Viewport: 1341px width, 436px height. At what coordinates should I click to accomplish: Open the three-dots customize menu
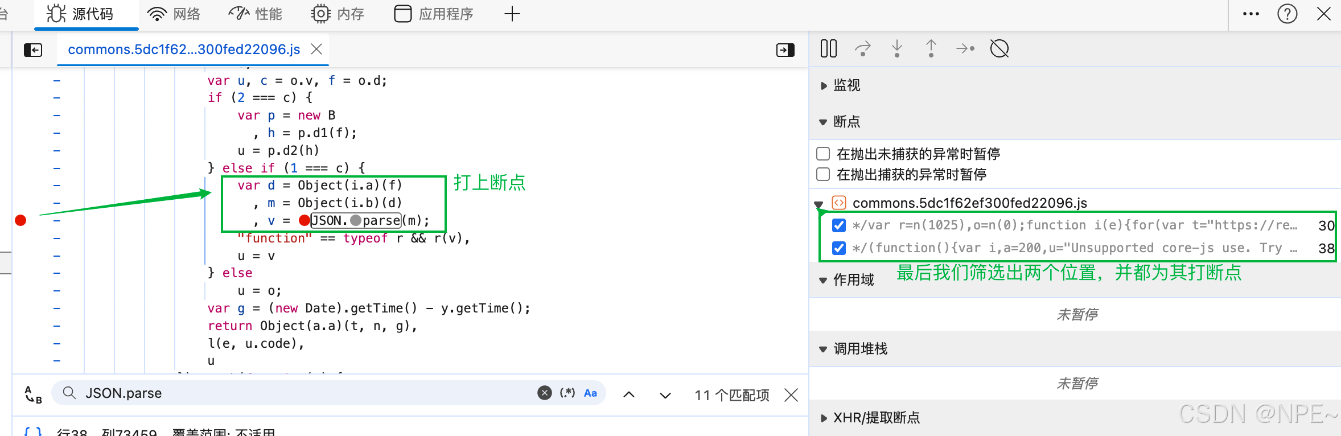(x=1250, y=14)
